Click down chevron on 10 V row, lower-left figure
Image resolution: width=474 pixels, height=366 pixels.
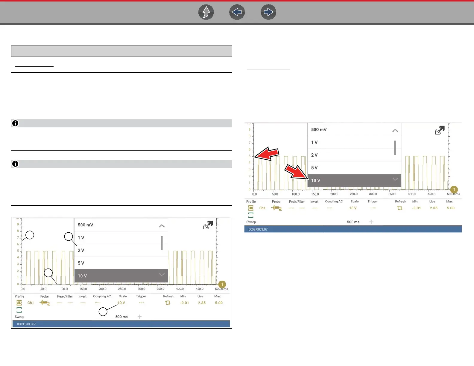(162, 274)
